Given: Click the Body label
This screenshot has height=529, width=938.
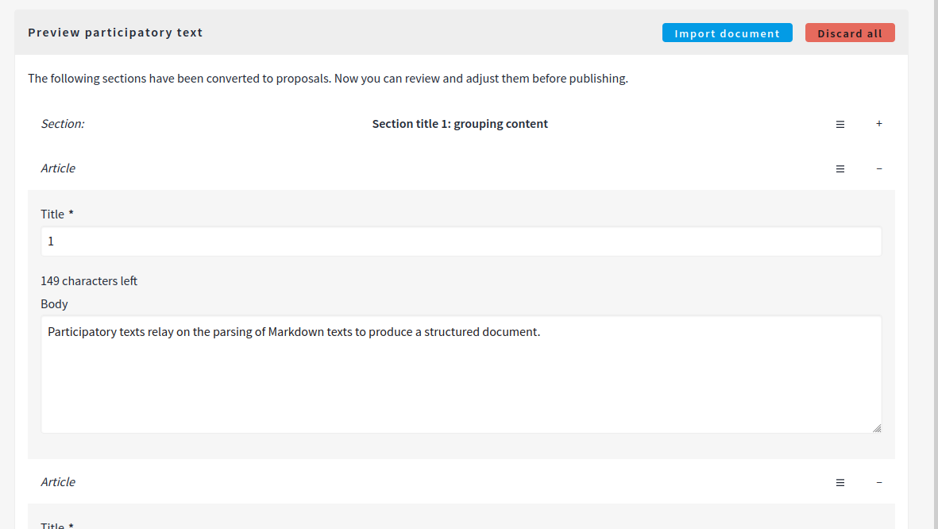Looking at the screenshot, I should tap(55, 304).
